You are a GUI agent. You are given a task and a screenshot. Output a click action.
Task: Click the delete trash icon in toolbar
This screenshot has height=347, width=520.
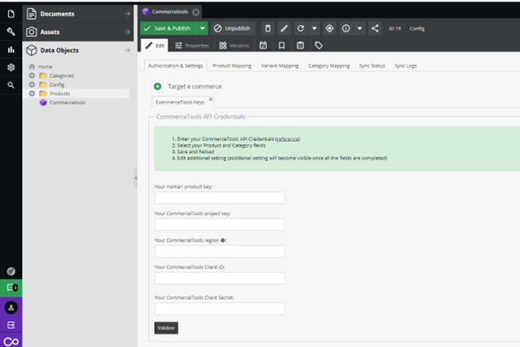point(267,28)
